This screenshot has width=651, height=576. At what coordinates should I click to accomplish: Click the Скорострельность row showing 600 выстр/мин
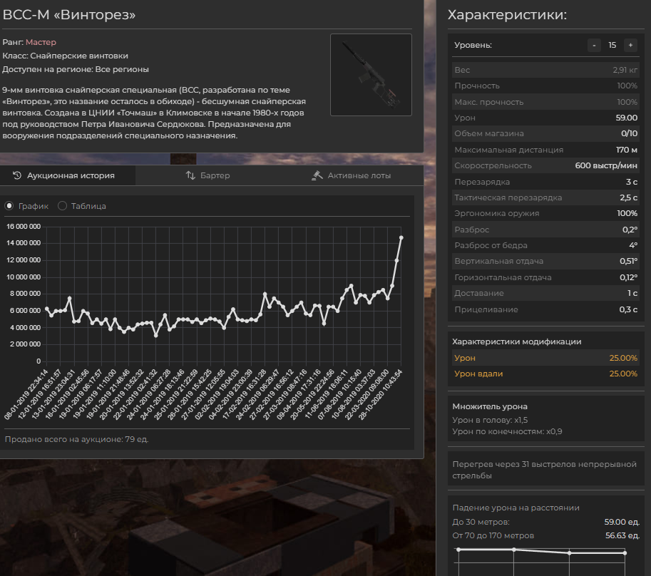tap(546, 165)
